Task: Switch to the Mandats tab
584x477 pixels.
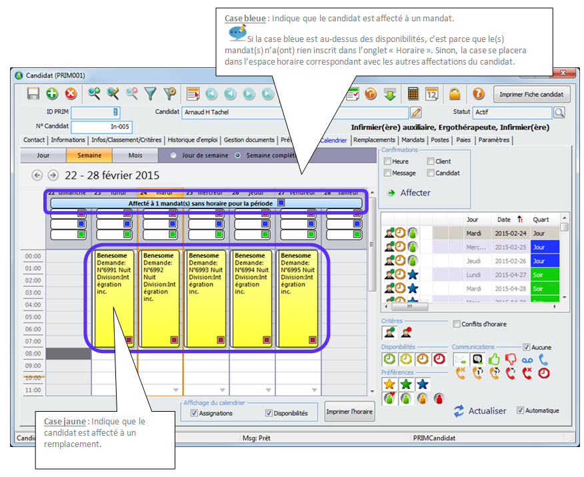Action: pos(413,140)
